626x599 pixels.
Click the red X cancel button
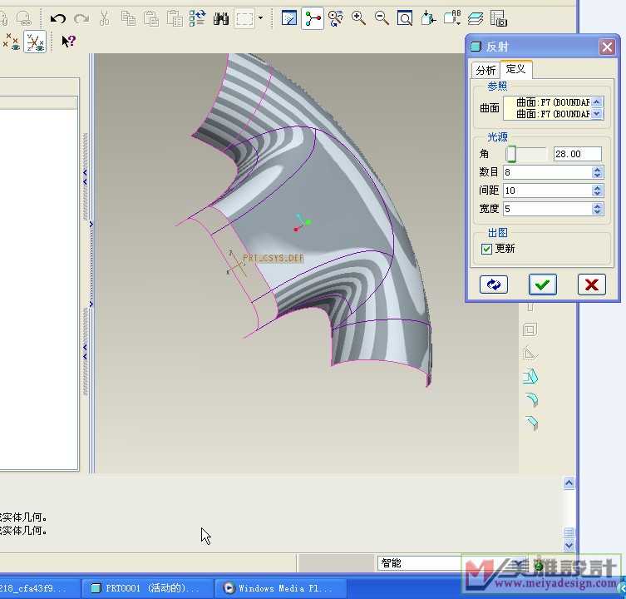(x=591, y=285)
